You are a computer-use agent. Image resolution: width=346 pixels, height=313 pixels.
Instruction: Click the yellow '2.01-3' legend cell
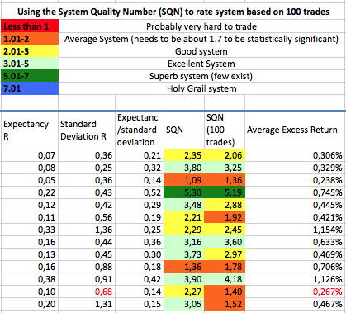(30, 51)
